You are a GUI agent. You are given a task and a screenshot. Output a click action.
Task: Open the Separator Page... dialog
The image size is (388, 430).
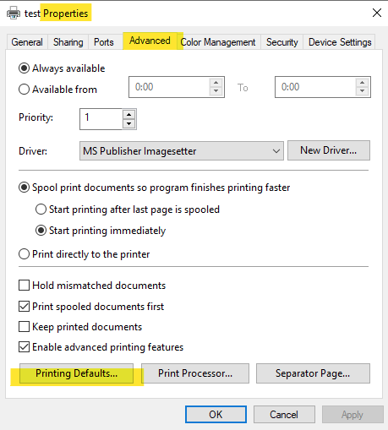[x=313, y=373]
